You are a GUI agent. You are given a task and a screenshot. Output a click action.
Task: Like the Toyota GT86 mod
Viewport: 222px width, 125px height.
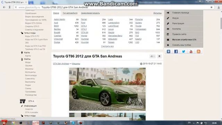coord(153,56)
